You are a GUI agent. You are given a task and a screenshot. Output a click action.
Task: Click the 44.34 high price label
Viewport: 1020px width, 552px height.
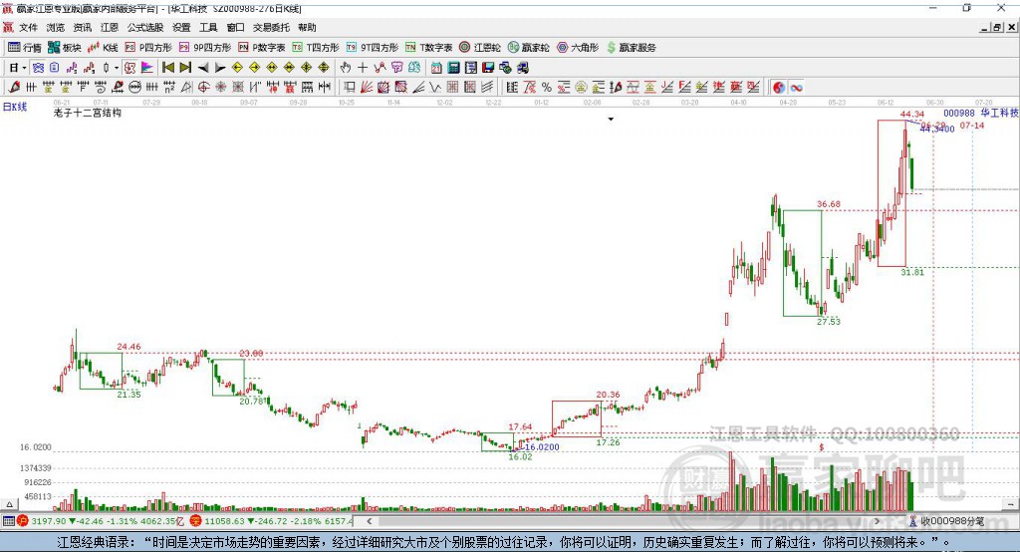click(x=912, y=114)
